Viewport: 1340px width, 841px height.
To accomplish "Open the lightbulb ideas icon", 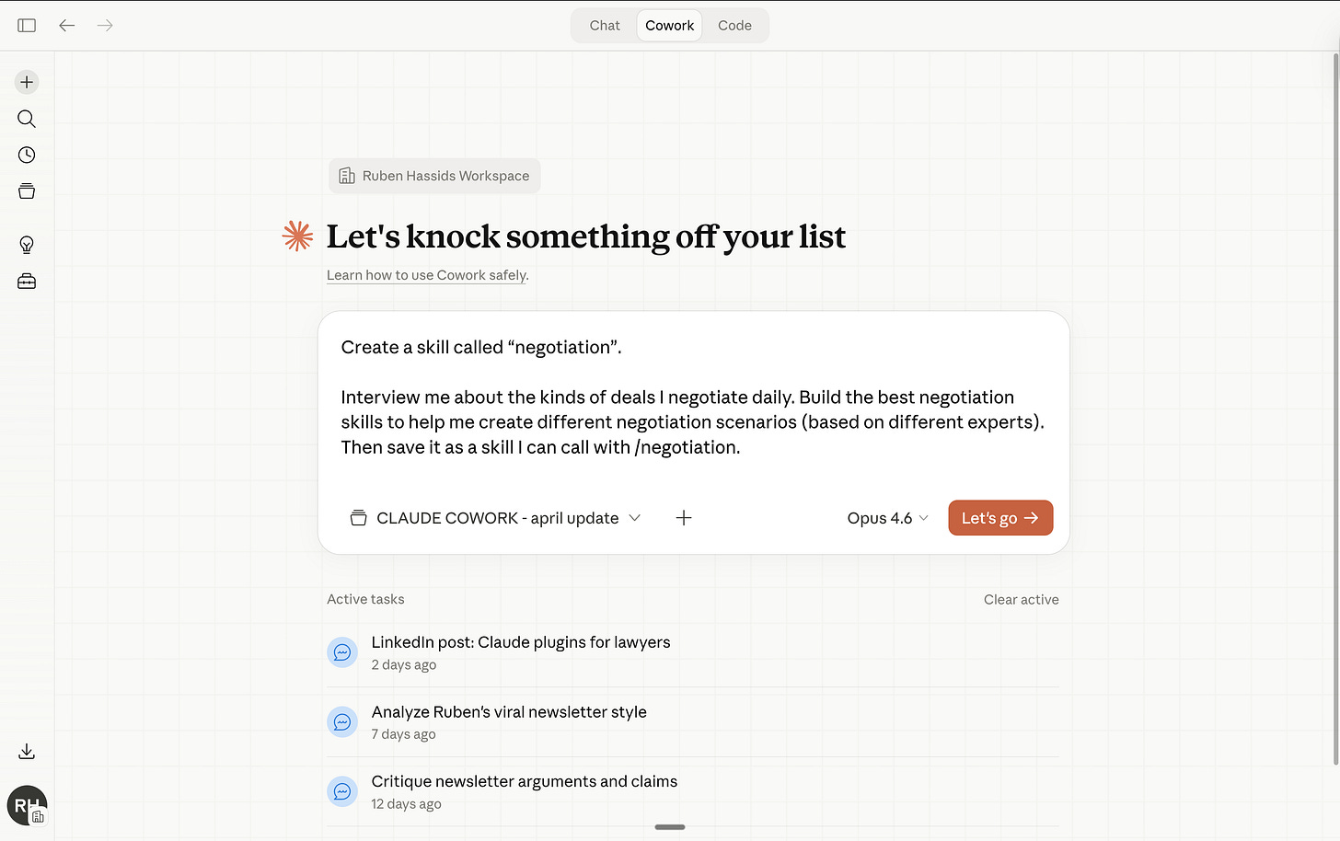I will pos(27,245).
